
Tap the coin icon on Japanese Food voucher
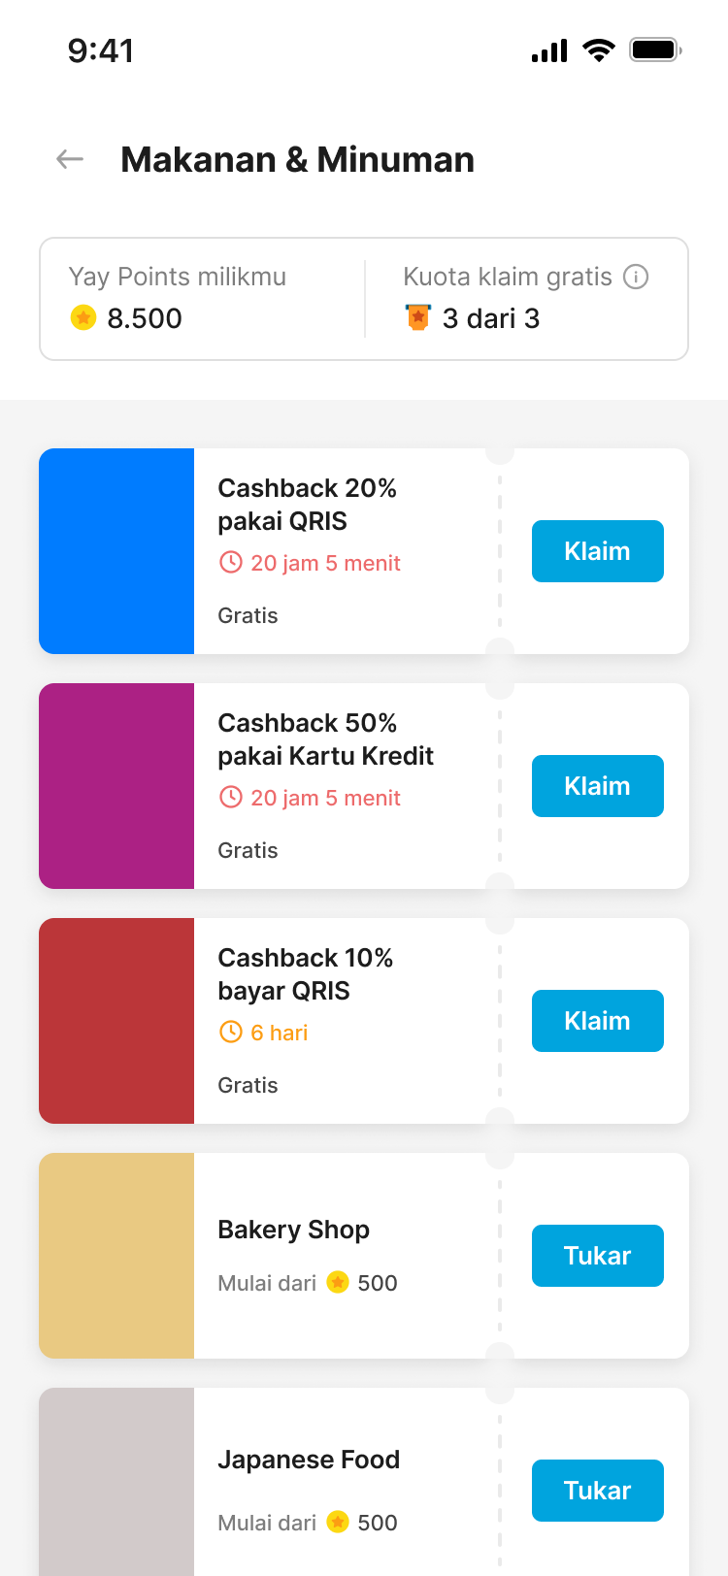[x=338, y=1522]
